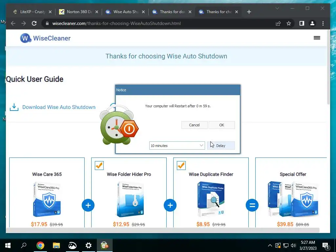Click the Delay button in Notice dialog
The image size is (336, 252).
pos(221,145)
